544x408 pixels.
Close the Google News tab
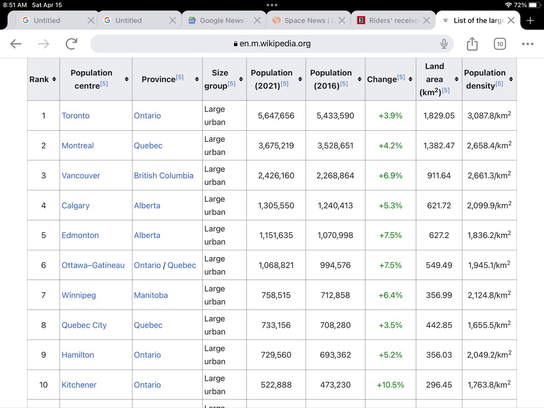click(257, 20)
